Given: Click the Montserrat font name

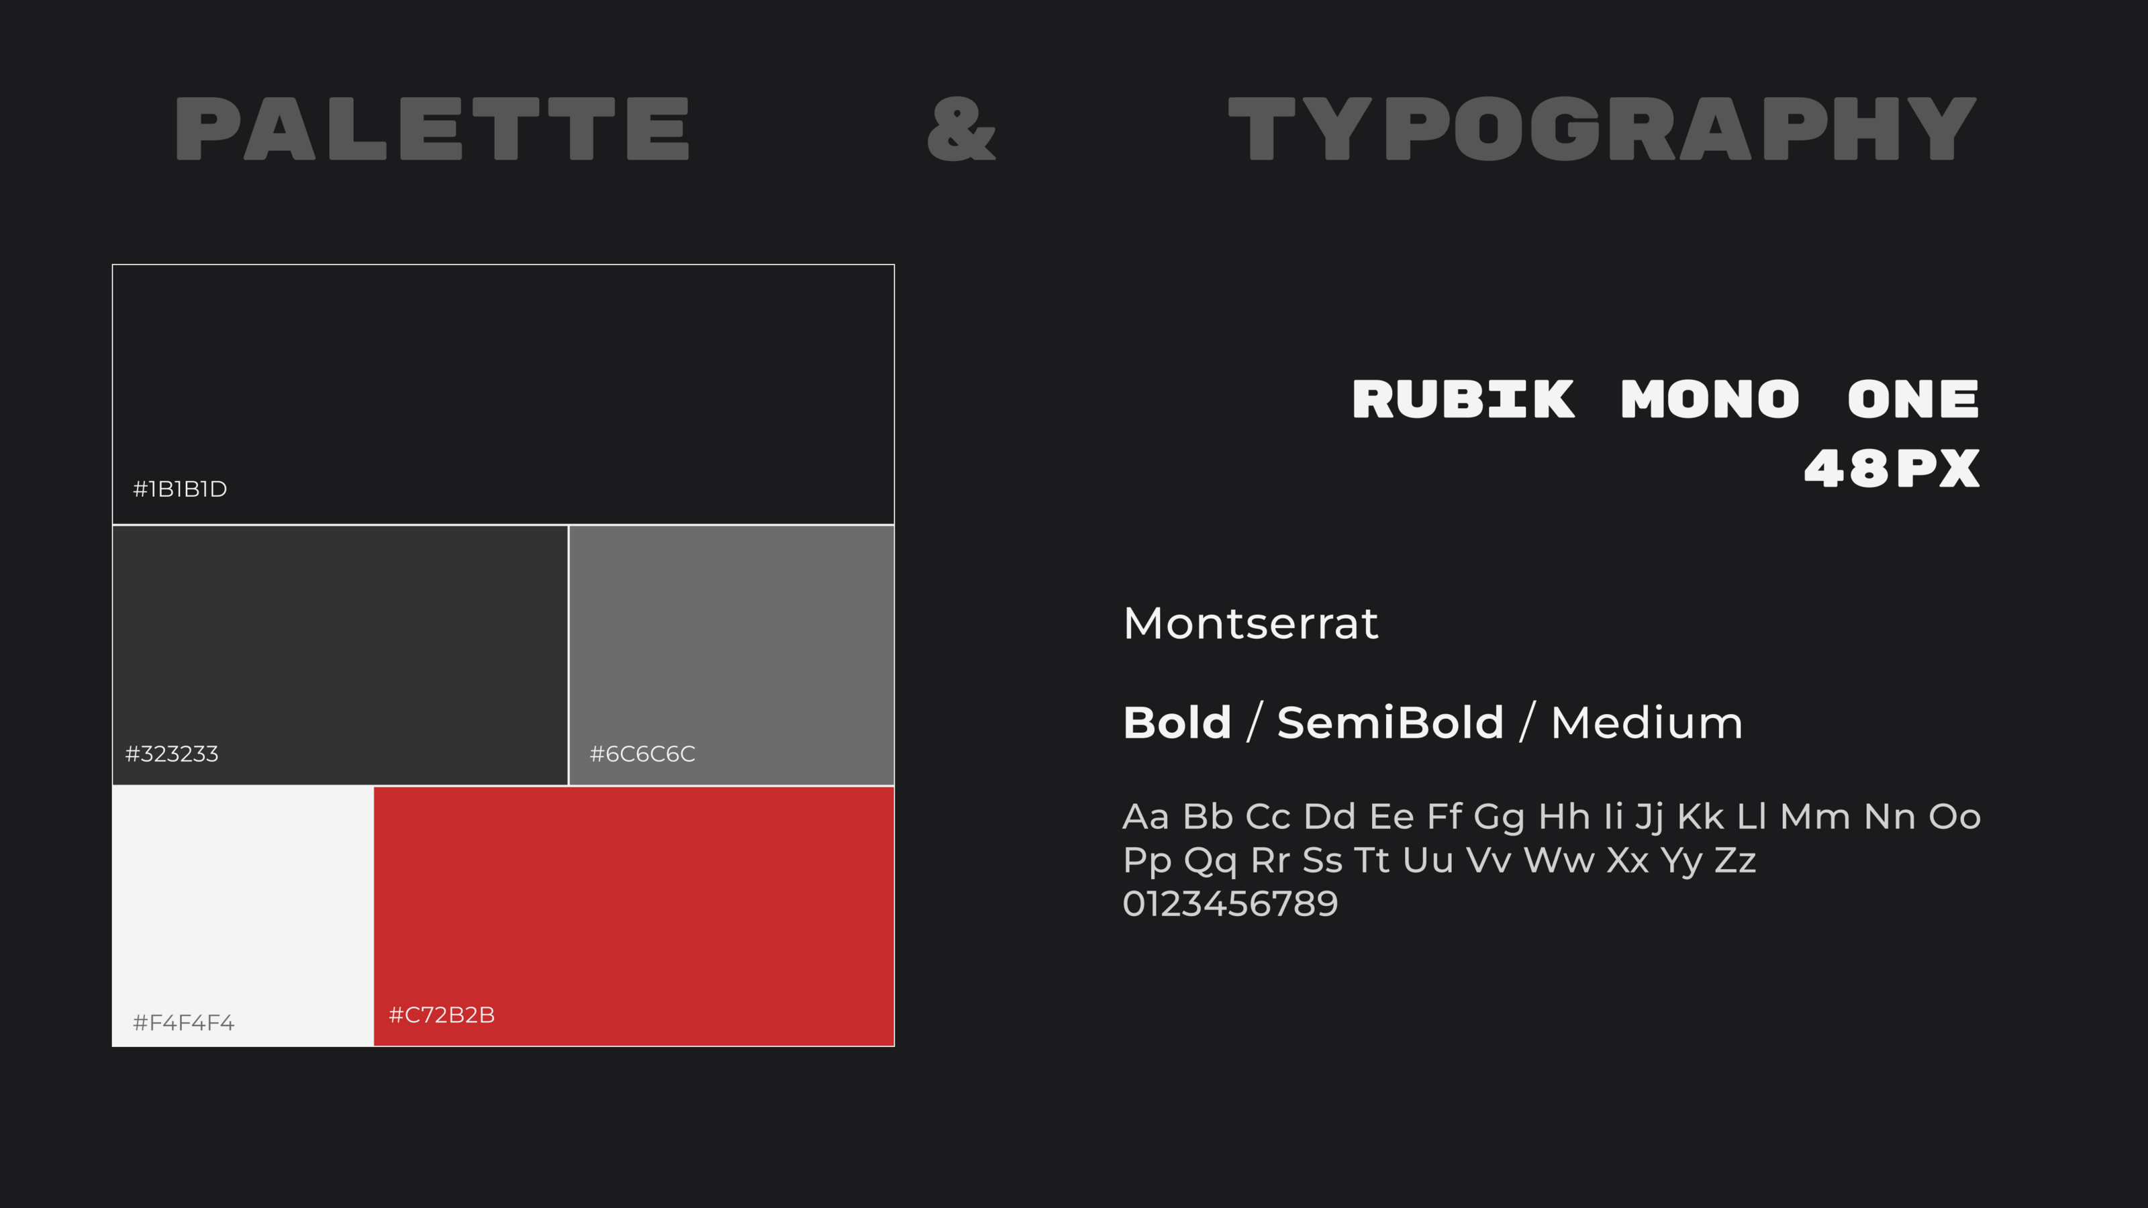Looking at the screenshot, I should (x=1251, y=623).
